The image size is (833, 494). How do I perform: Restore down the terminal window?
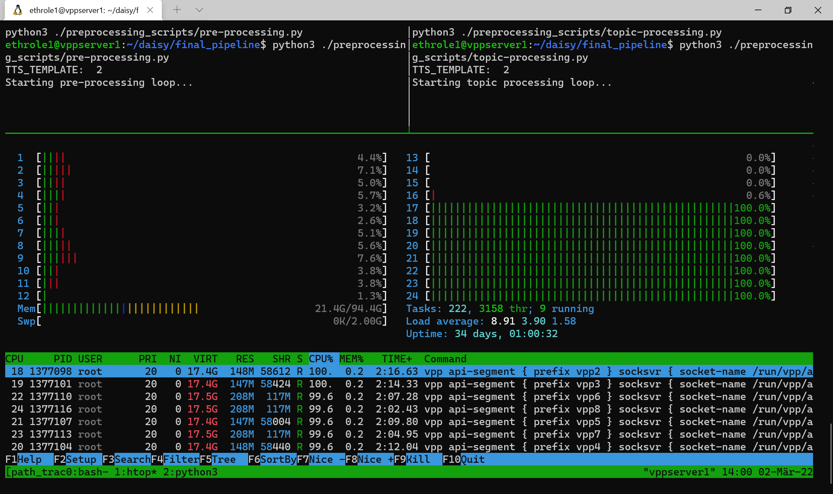coord(788,10)
